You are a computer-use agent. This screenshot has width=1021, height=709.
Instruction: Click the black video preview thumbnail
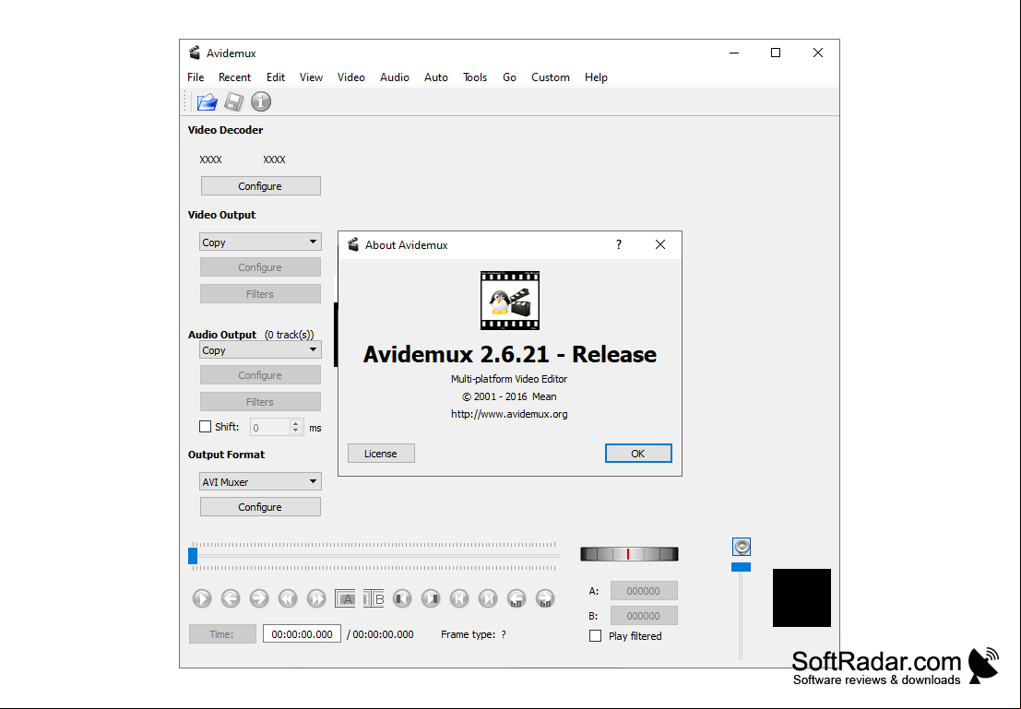[801, 597]
